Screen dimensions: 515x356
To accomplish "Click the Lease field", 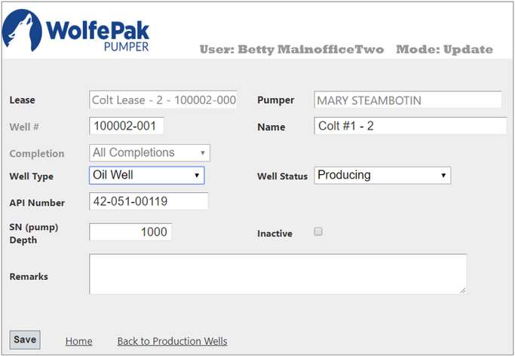I will (163, 100).
